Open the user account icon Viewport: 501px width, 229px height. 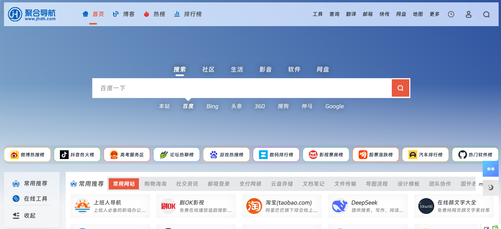point(468,14)
